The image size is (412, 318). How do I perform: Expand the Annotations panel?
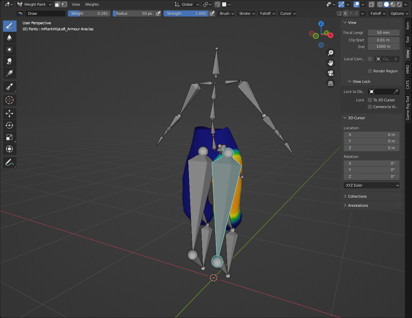tap(358, 205)
